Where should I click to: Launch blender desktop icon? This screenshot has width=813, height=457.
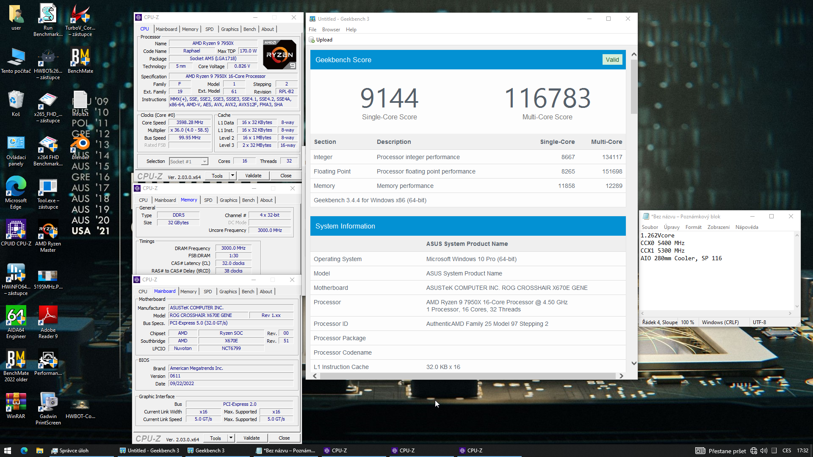pyautogui.click(x=80, y=147)
